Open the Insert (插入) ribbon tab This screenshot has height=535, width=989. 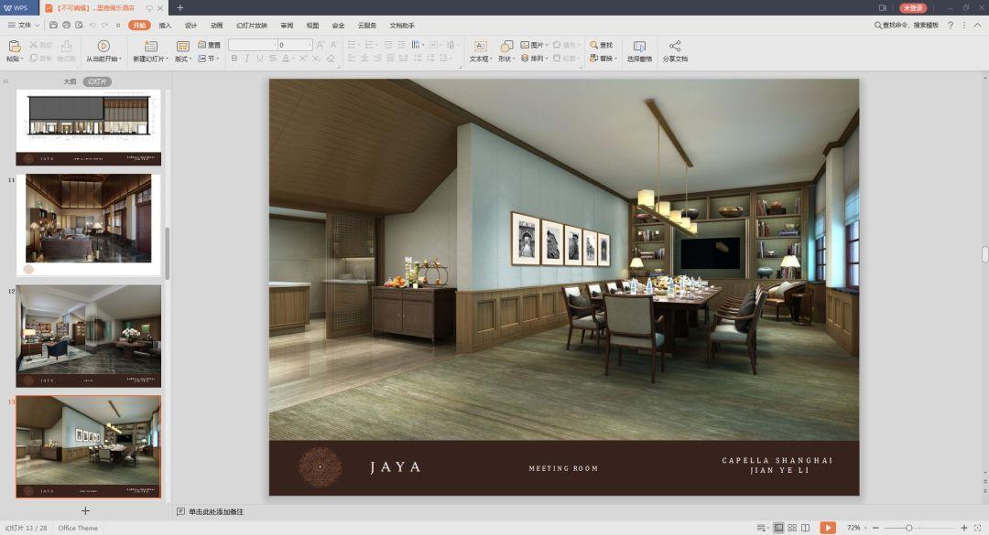(x=165, y=26)
